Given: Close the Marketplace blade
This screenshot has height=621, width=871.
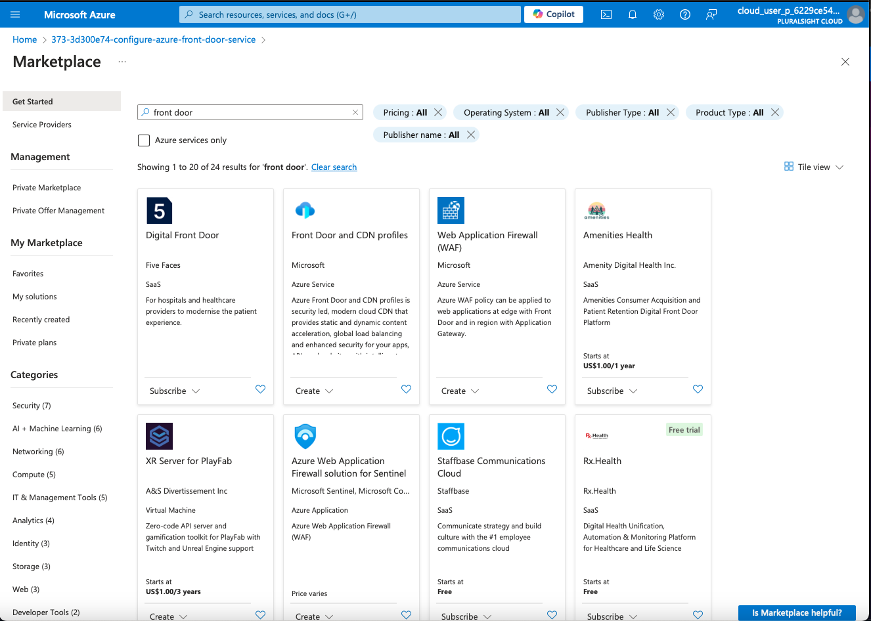Looking at the screenshot, I should point(845,62).
